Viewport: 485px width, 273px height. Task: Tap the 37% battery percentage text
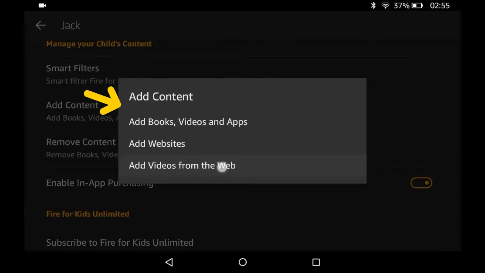point(401,6)
